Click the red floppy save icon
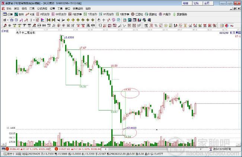The height and width of the screenshot is (157, 242). pos(139,20)
